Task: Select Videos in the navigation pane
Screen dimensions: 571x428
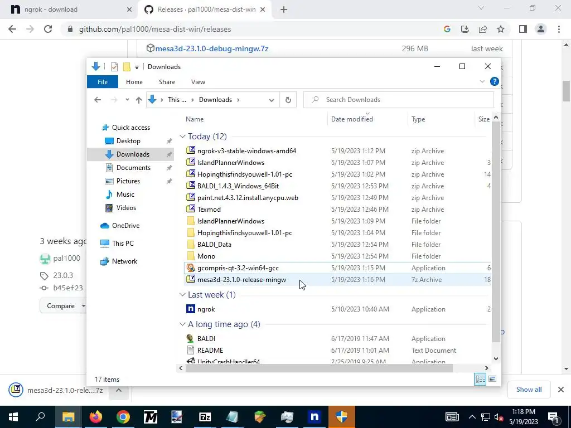Action: 126,208
